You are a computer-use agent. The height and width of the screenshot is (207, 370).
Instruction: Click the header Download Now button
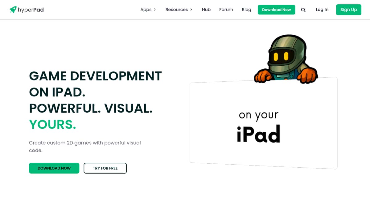pyautogui.click(x=276, y=10)
